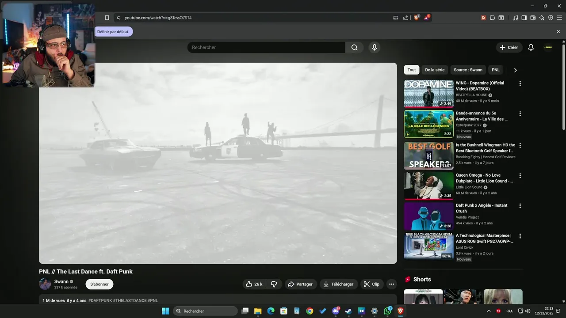
Task: Dislike the video with thumbs down
Action: (274, 284)
